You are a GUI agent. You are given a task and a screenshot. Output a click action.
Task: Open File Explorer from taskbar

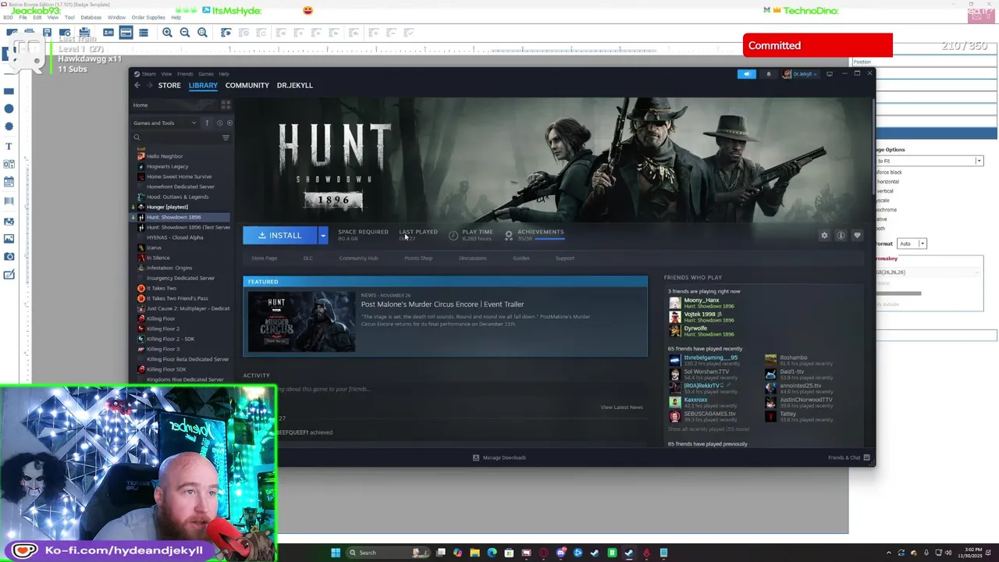[x=475, y=553]
